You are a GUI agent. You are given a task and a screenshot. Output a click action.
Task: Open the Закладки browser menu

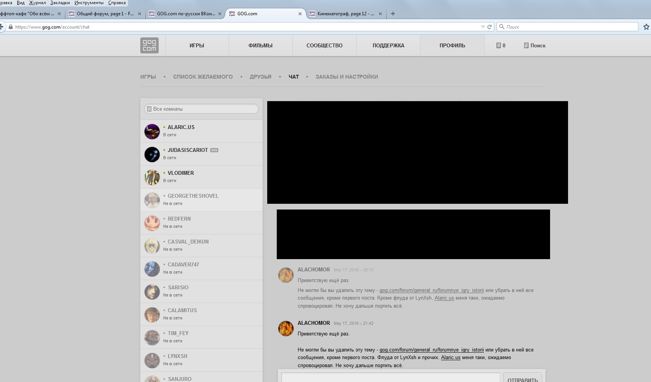point(60,3)
